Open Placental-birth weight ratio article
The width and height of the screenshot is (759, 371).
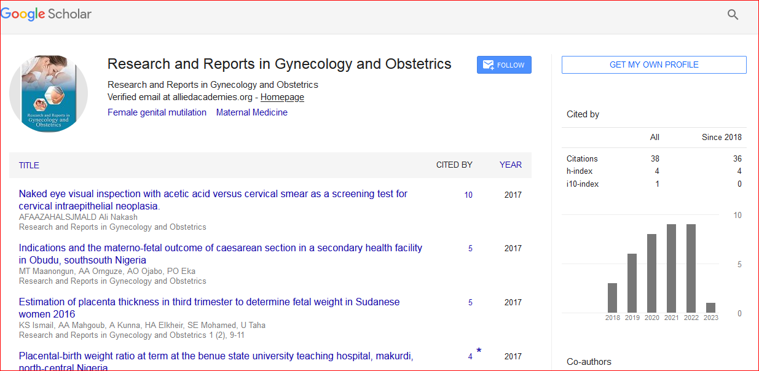(x=216, y=356)
